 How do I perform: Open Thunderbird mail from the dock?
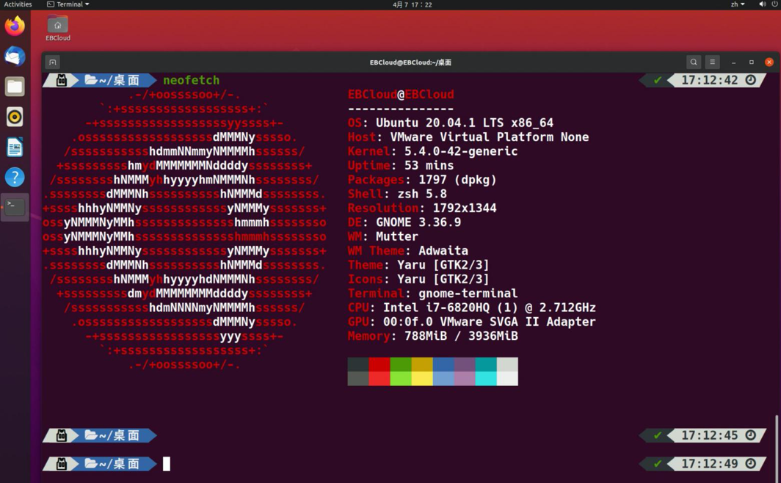(x=15, y=57)
